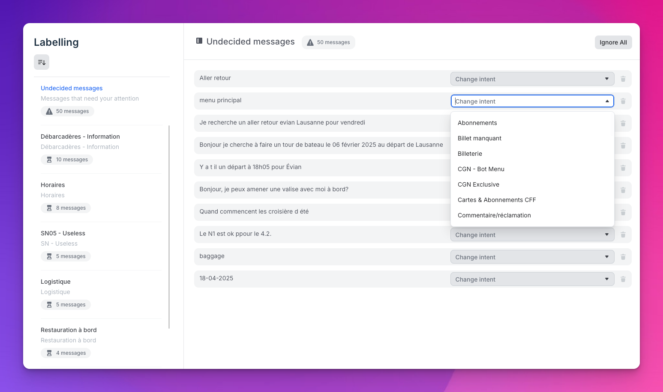663x392 pixels.
Task: Click hourglass icon in '8 messages' badge
Action: pyautogui.click(x=49, y=208)
